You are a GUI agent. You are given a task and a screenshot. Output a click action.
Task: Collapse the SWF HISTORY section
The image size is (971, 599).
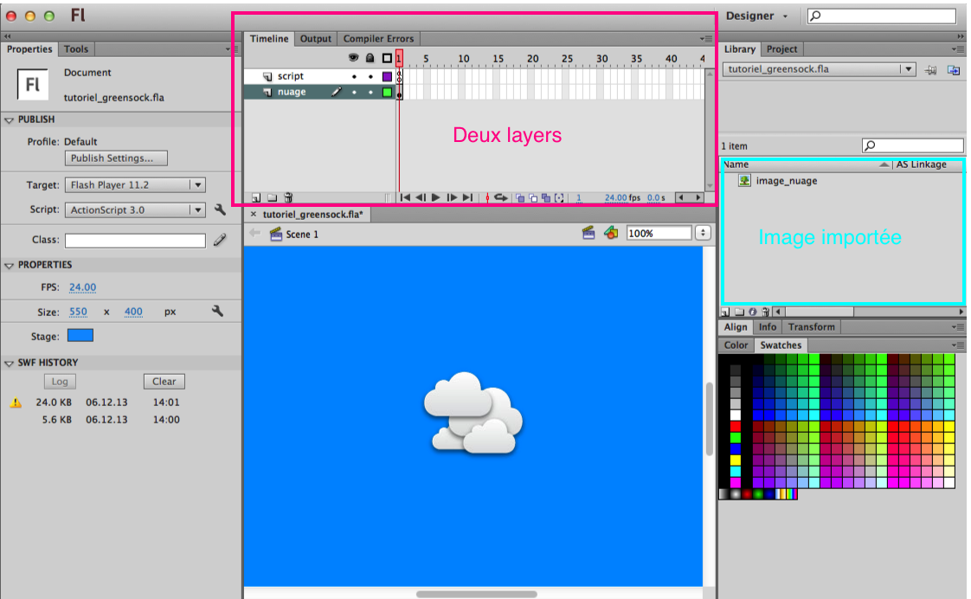tap(10, 363)
